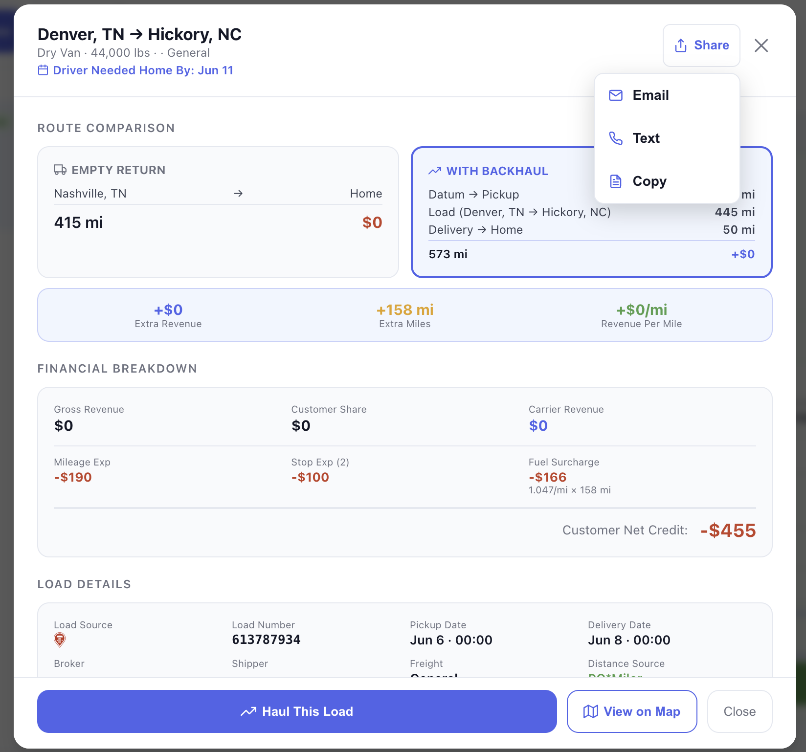Click Driver Needed Home By: Jun 11
Viewport: 806px width, 752px height.
tap(143, 70)
